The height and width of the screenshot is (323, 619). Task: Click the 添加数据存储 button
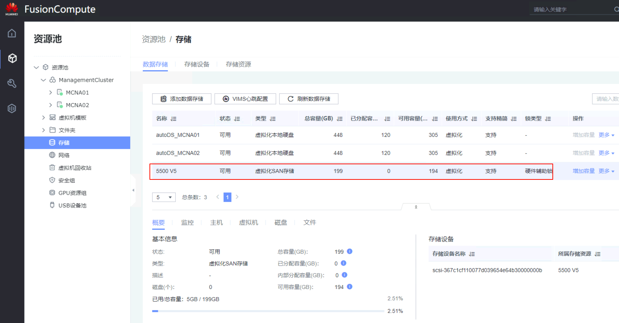click(182, 99)
